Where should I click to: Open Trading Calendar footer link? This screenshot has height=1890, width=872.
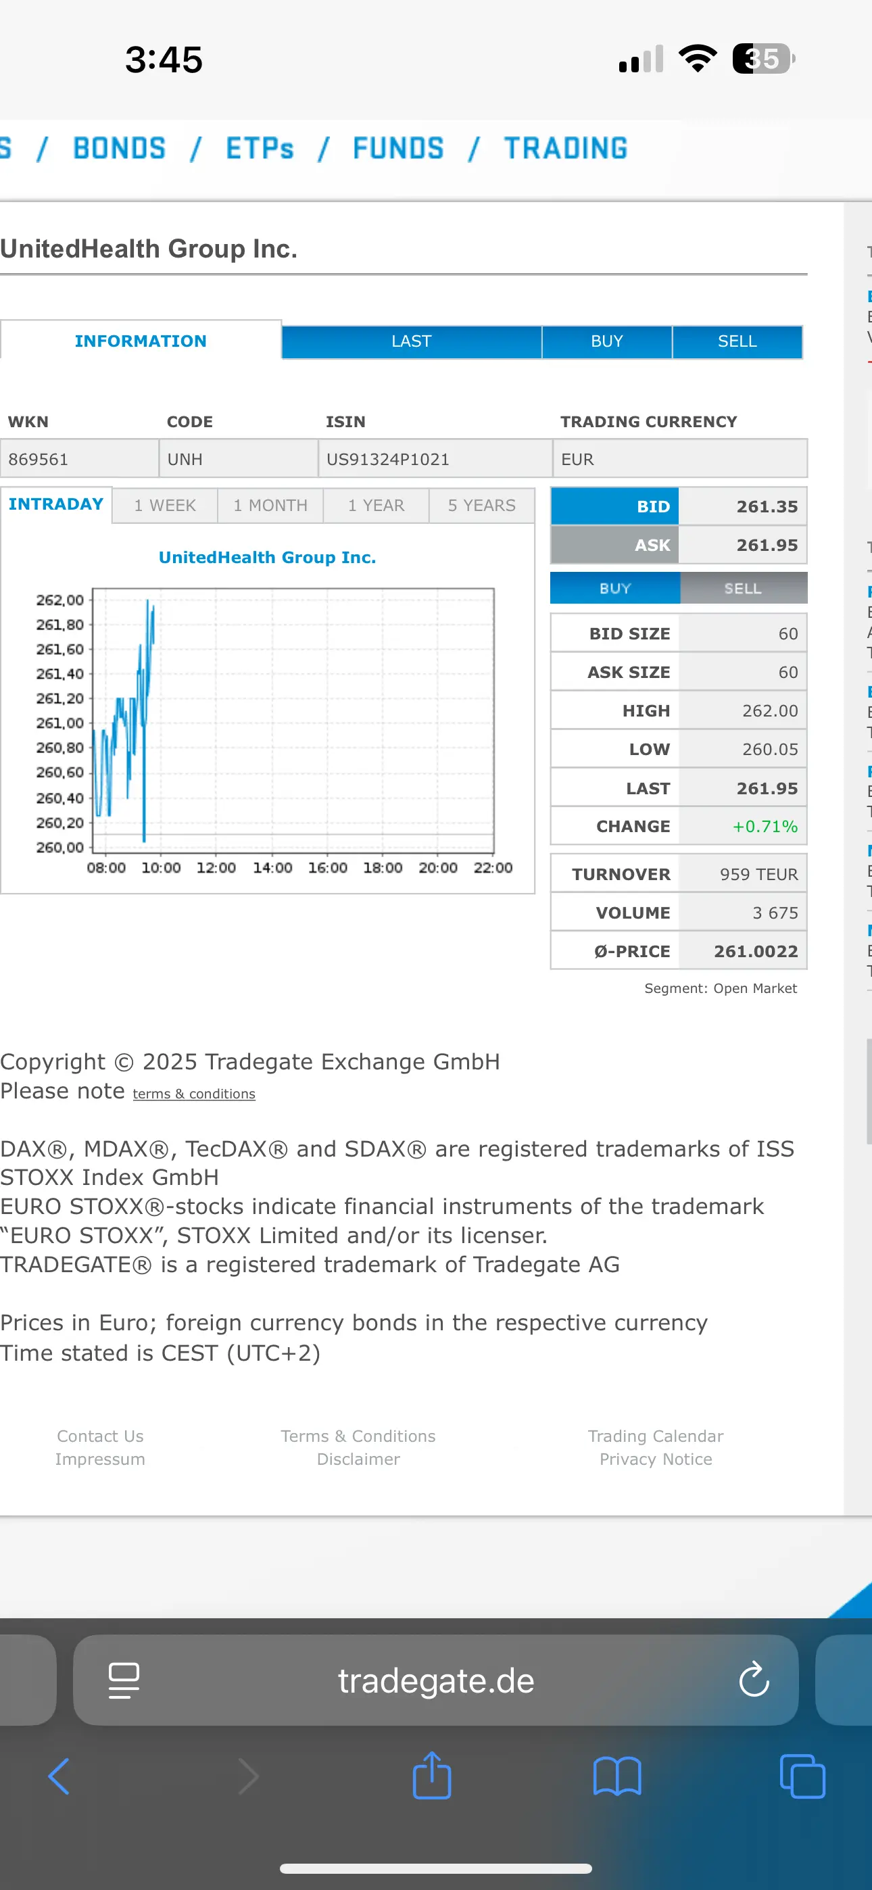[x=656, y=1436]
